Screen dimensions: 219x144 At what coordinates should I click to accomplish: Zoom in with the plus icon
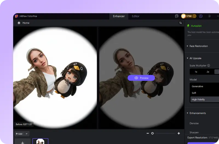(x=179, y=133)
